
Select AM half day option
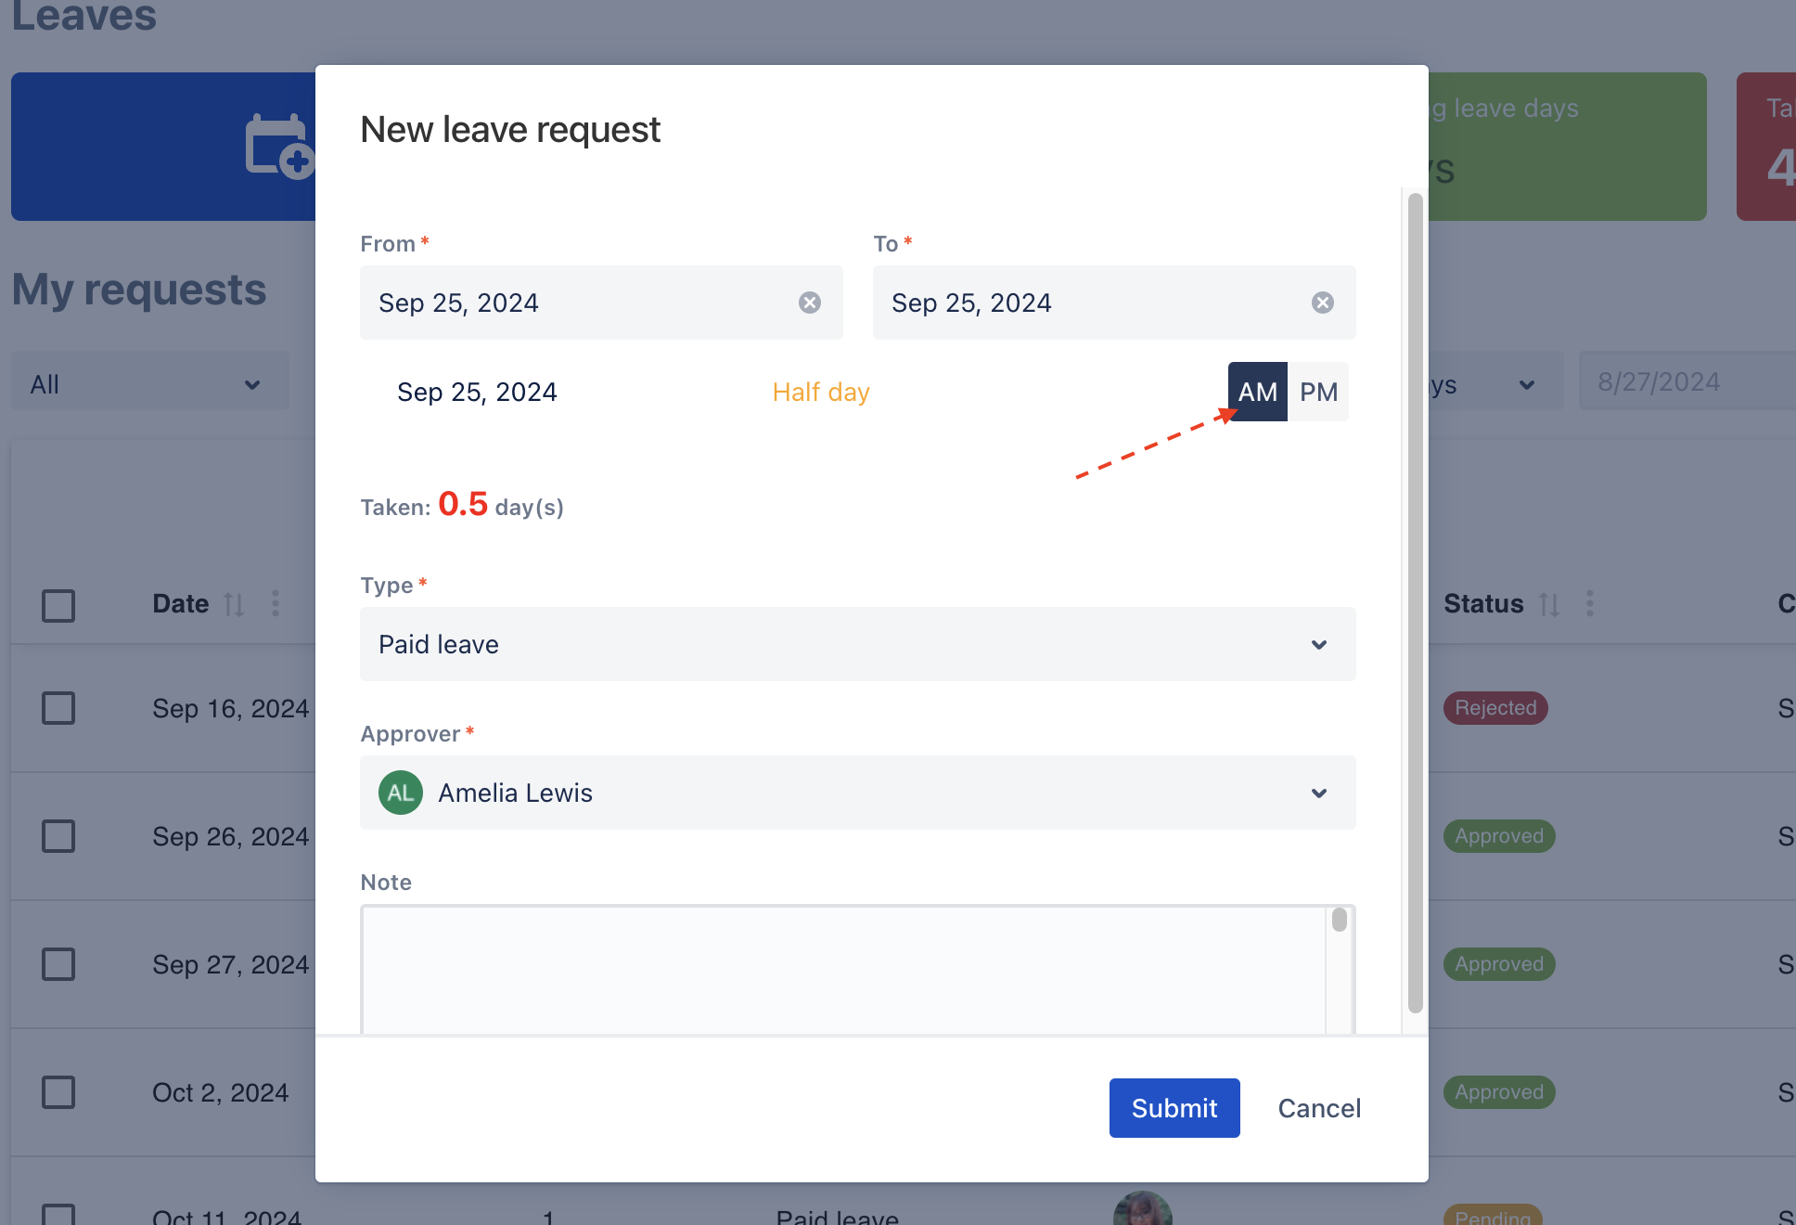click(1258, 392)
